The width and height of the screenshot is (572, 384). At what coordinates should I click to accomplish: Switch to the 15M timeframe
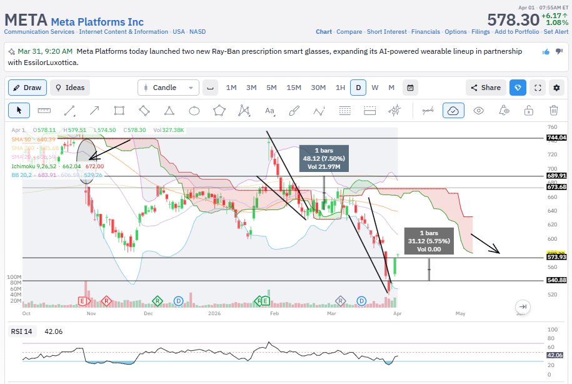pos(294,88)
